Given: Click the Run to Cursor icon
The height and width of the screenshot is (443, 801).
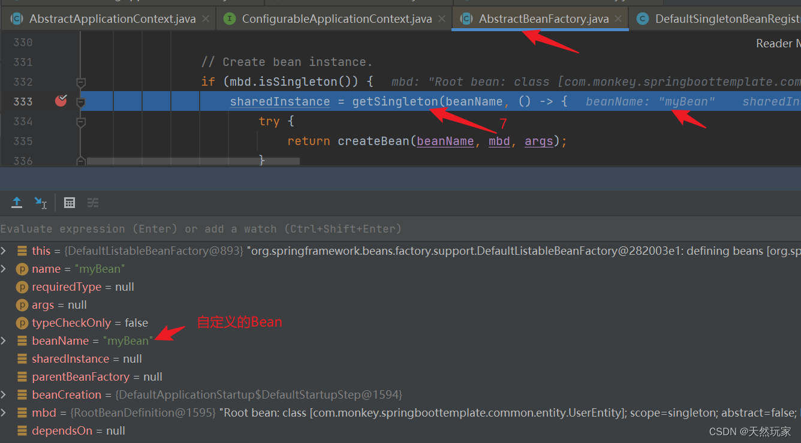Looking at the screenshot, I should [40, 203].
